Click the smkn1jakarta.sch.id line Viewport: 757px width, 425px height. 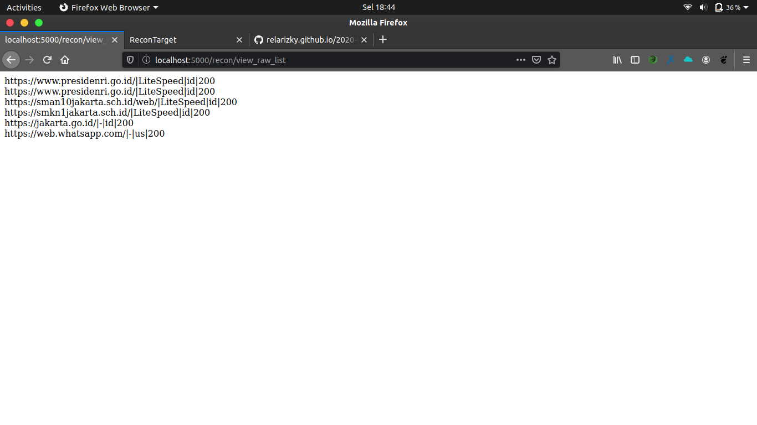click(108, 112)
